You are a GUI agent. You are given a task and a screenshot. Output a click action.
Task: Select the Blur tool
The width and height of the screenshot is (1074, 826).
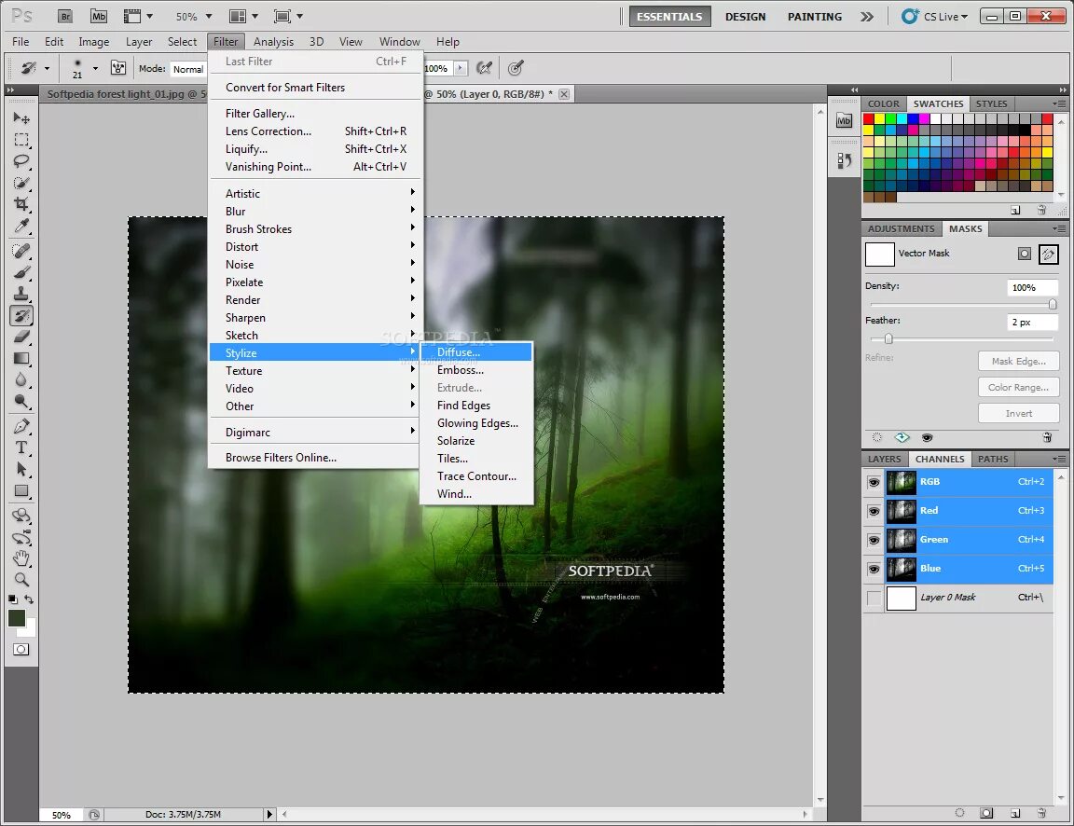click(x=21, y=380)
